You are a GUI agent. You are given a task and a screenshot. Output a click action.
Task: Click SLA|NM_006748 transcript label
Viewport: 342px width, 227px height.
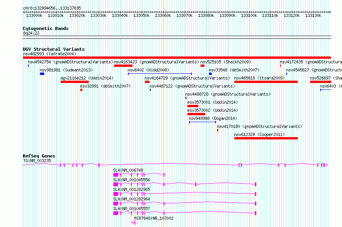pos(128,170)
